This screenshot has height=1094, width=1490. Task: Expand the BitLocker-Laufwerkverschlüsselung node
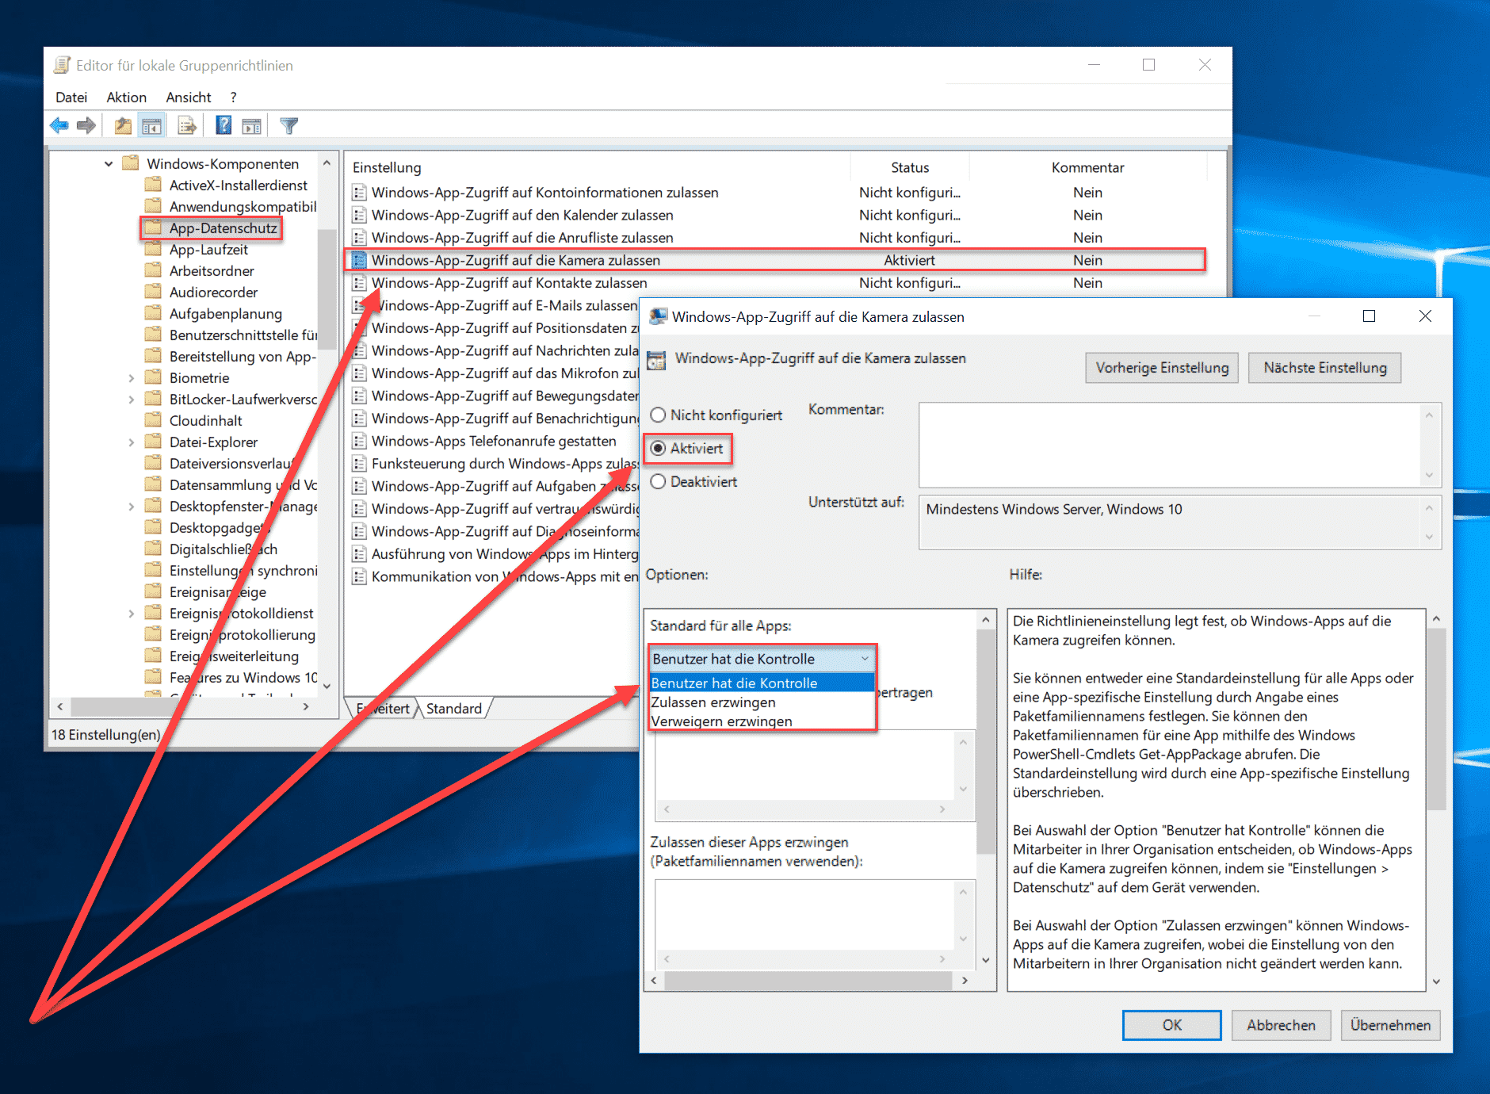(x=132, y=400)
